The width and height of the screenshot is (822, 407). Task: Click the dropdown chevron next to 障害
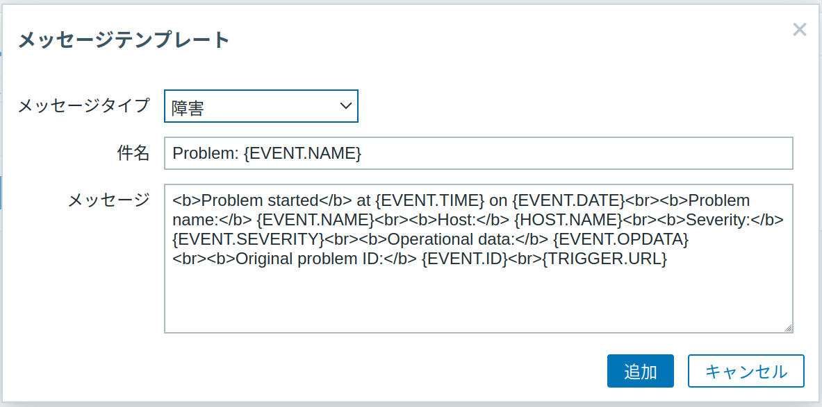tap(346, 106)
